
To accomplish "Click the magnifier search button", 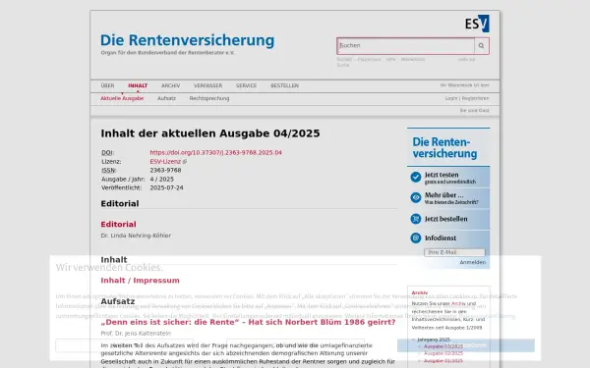I will point(481,46).
